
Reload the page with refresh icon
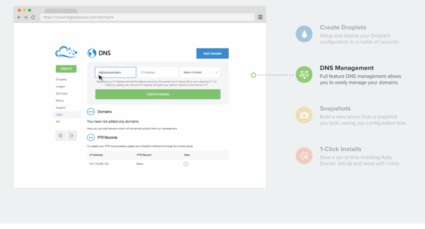(33, 17)
